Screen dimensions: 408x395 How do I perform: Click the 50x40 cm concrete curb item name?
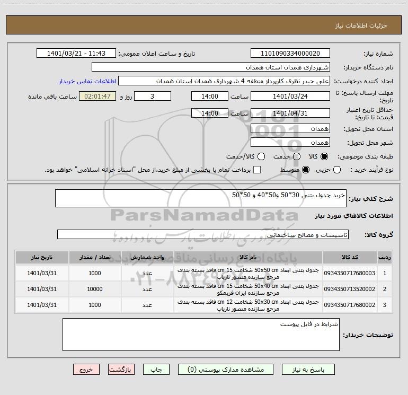[x=248, y=289]
